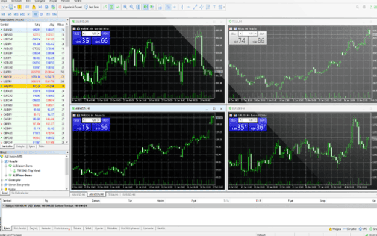377x236 pixels.
Task: Open the Takvim tab in toolbox
Action: [x=77, y=228]
